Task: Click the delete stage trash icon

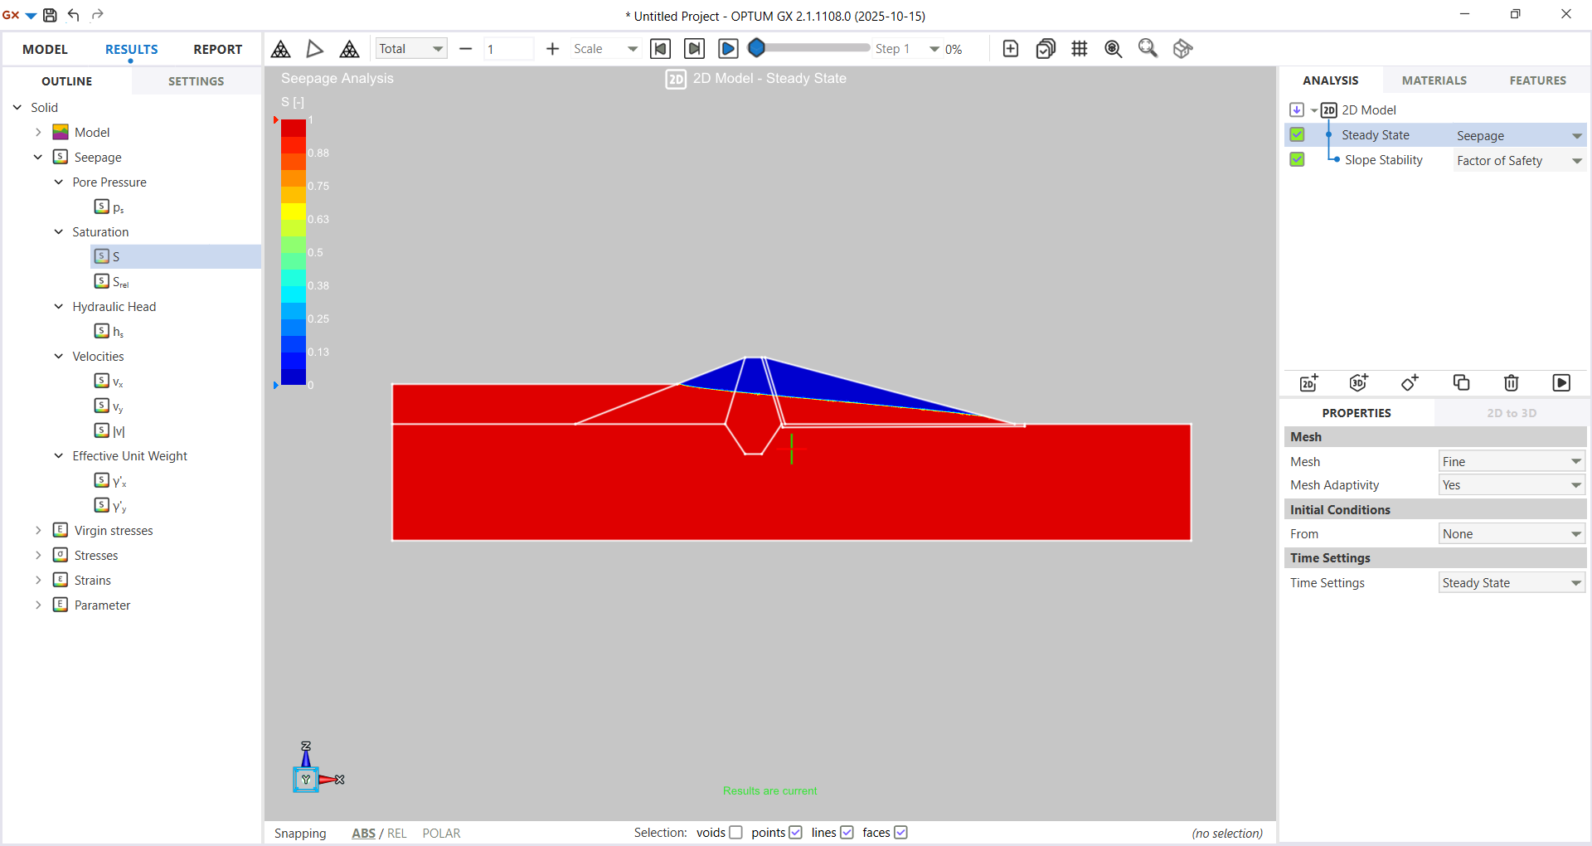Action: (1511, 382)
